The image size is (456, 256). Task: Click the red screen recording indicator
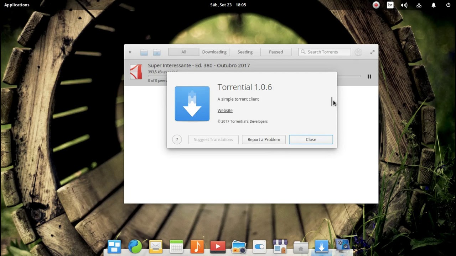[376, 5]
